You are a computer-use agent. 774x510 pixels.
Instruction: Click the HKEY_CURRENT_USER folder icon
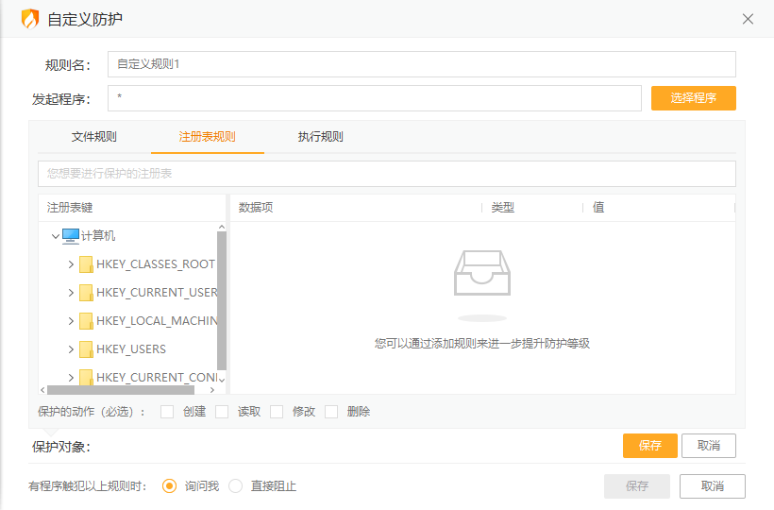[x=86, y=293]
